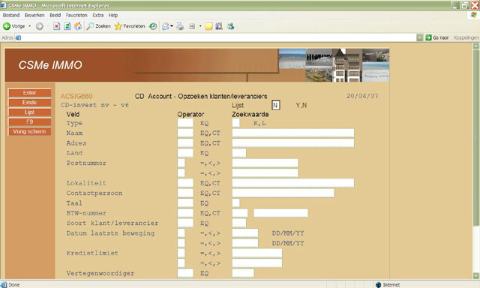This screenshot has width=480, height=288.
Task: Click the Ga naar green arrow
Action: [428, 37]
